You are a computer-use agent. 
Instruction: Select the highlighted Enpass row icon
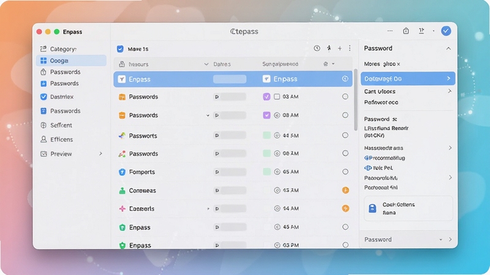pyautogui.click(x=121, y=79)
